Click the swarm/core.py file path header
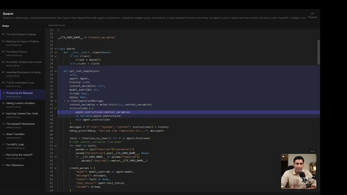 tap(57, 25)
